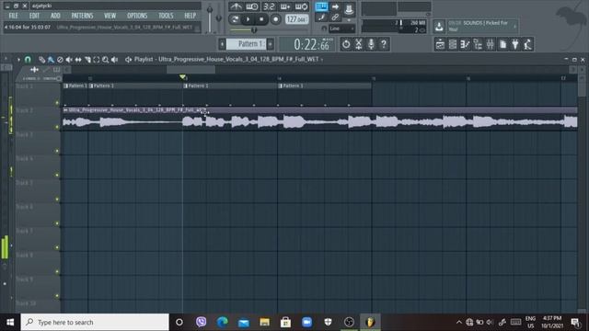The image size is (589, 331).
Task: Toggle the 3.2 countdown before recording
Action: point(269,6)
